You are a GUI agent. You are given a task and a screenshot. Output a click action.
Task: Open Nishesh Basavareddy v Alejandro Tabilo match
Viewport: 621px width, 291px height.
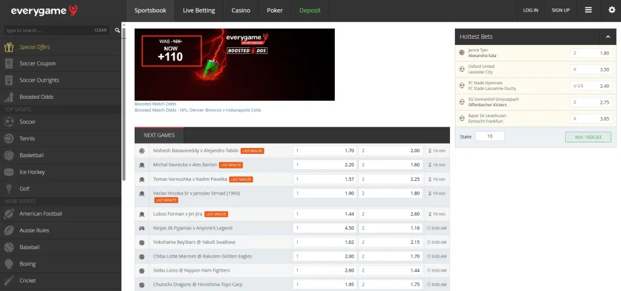(196, 151)
